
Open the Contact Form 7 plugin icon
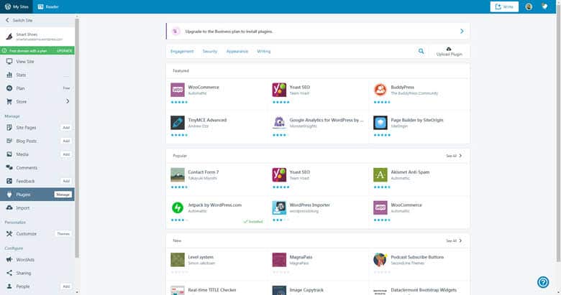(x=178, y=174)
